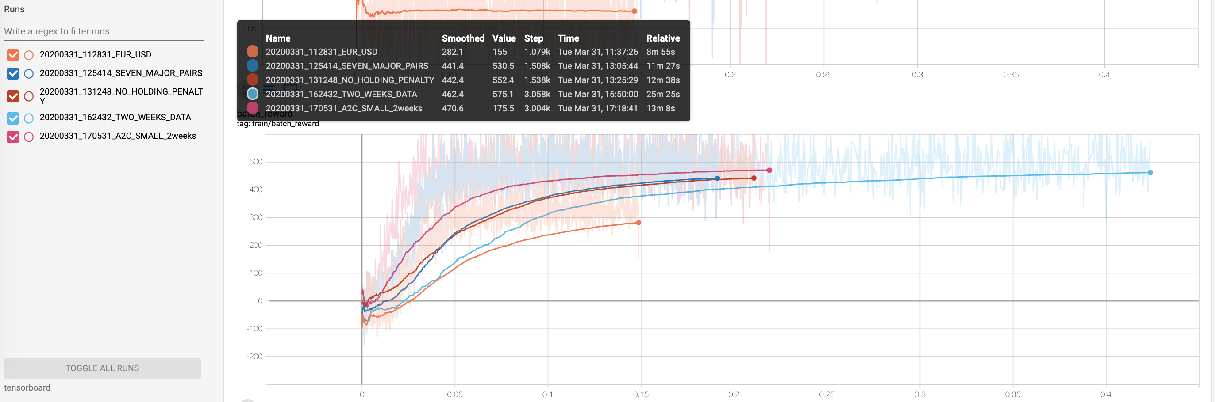Click the orange EUR_USD swatch in the tooltip
Screen dimensions: 1215x402
tap(252, 51)
